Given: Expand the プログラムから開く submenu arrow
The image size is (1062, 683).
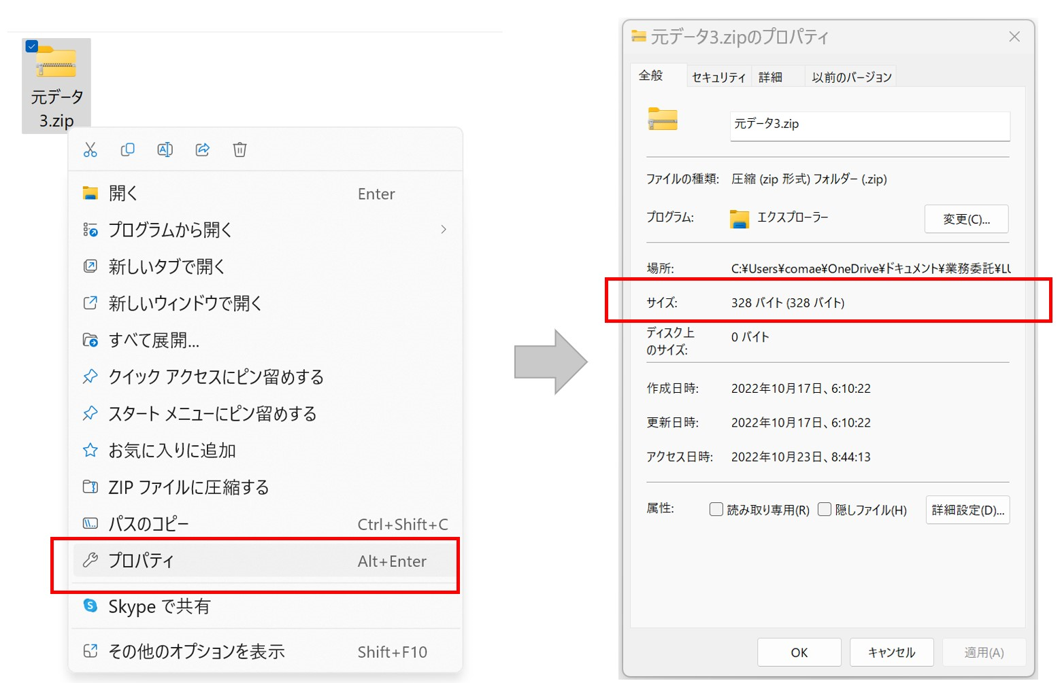Looking at the screenshot, I should (x=444, y=230).
